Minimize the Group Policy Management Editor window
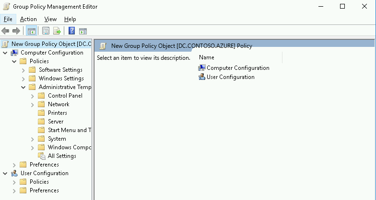Viewport: 376px width, 200px height. tap(321, 7)
